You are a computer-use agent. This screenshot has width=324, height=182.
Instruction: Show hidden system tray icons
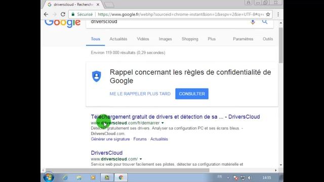coord(228,177)
